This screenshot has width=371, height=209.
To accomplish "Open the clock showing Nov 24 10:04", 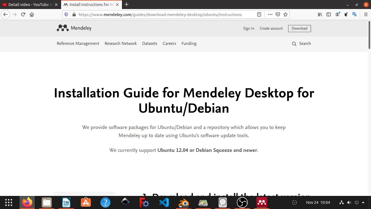I will pyautogui.click(x=318, y=203).
